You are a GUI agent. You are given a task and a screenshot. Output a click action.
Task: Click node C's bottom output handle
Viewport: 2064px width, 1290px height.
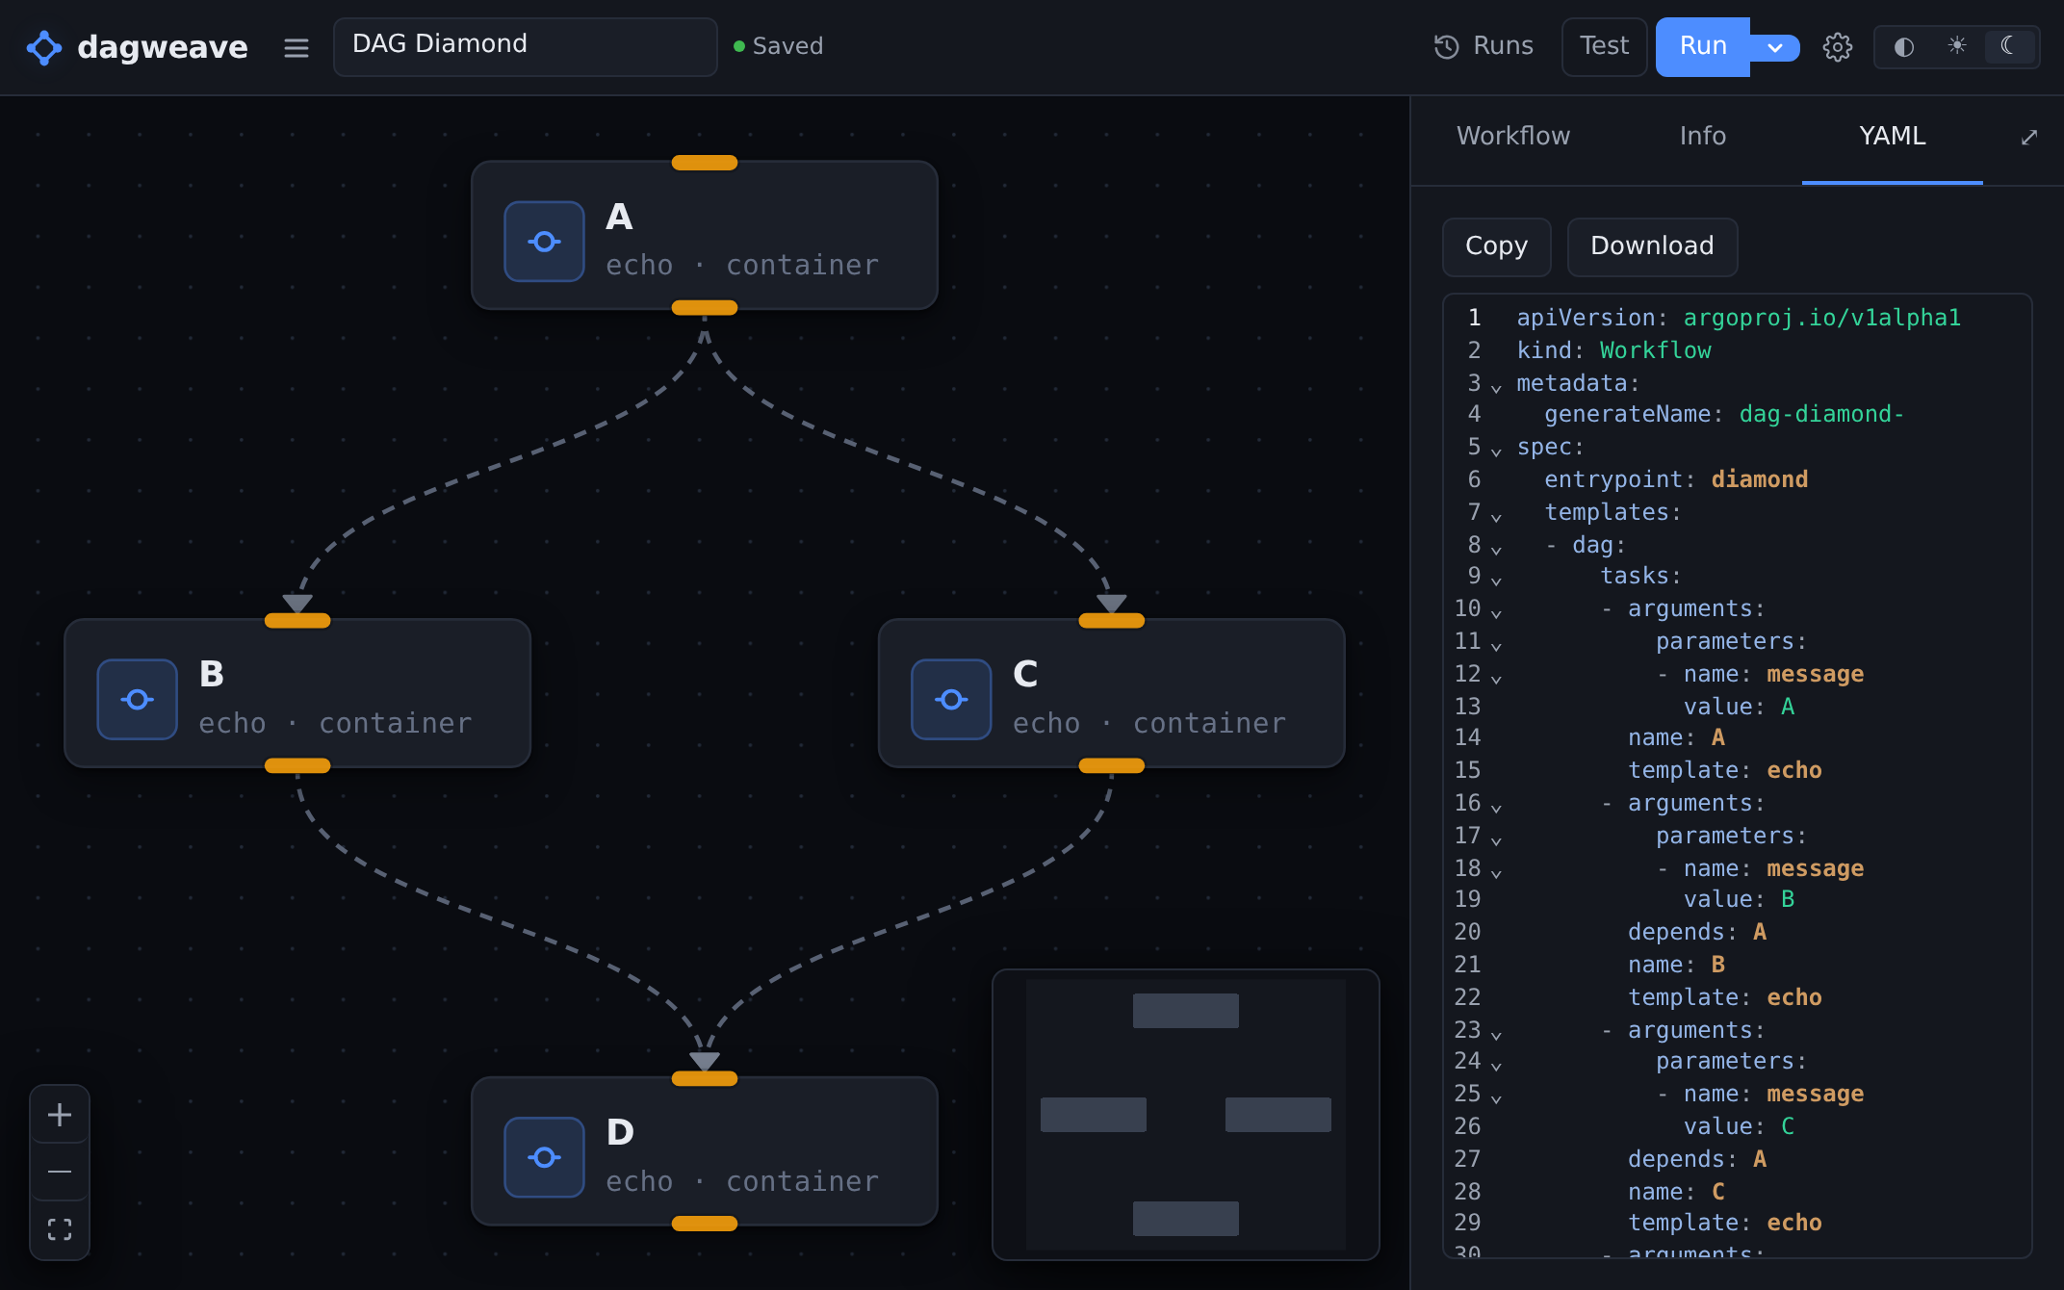[1112, 765]
